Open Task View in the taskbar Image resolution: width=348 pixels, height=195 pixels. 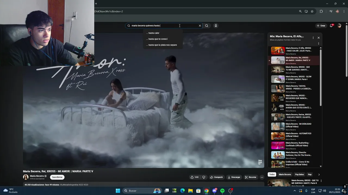[x=167, y=191]
